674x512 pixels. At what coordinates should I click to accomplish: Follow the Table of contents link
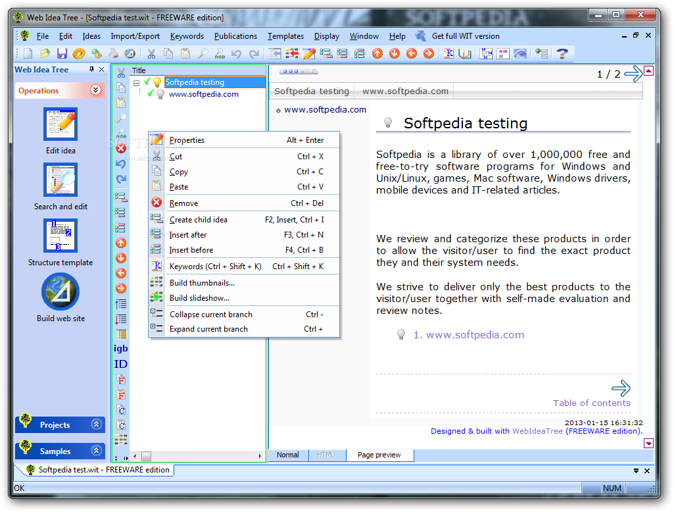point(591,403)
